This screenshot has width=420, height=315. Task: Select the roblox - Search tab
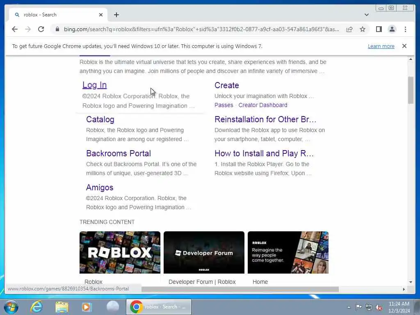tap(58, 15)
